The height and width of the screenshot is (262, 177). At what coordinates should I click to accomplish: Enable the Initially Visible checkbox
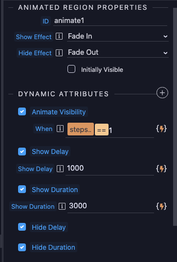pyautogui.click(x=71, y=69)
